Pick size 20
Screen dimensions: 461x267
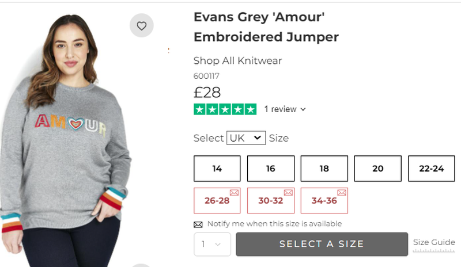click(378, 169)
